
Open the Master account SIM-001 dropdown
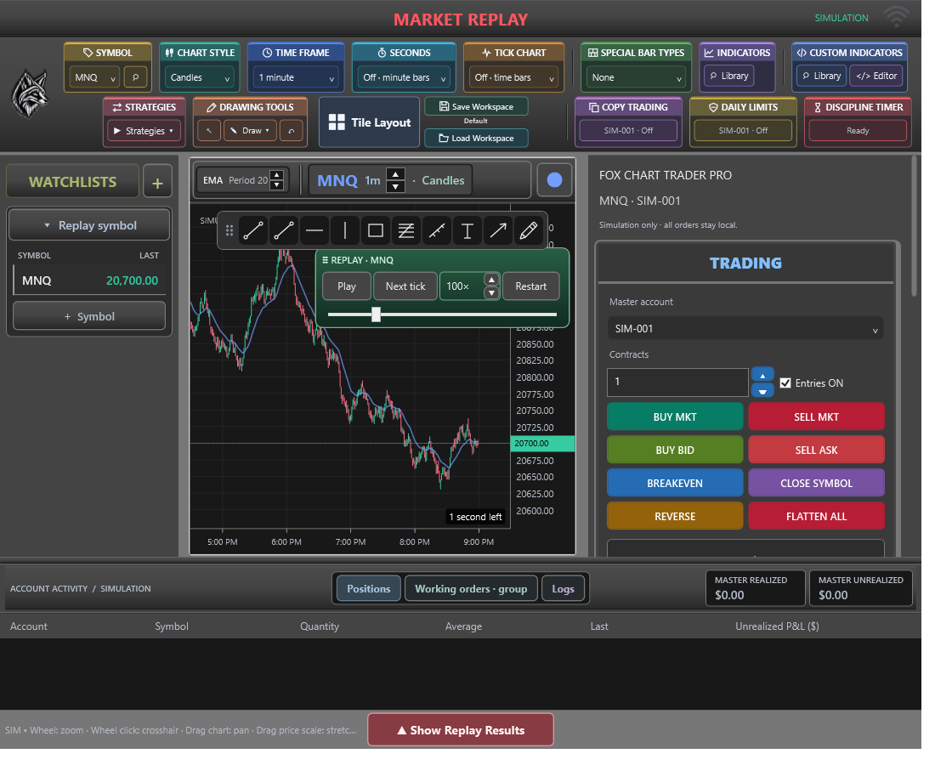[745, 329]
